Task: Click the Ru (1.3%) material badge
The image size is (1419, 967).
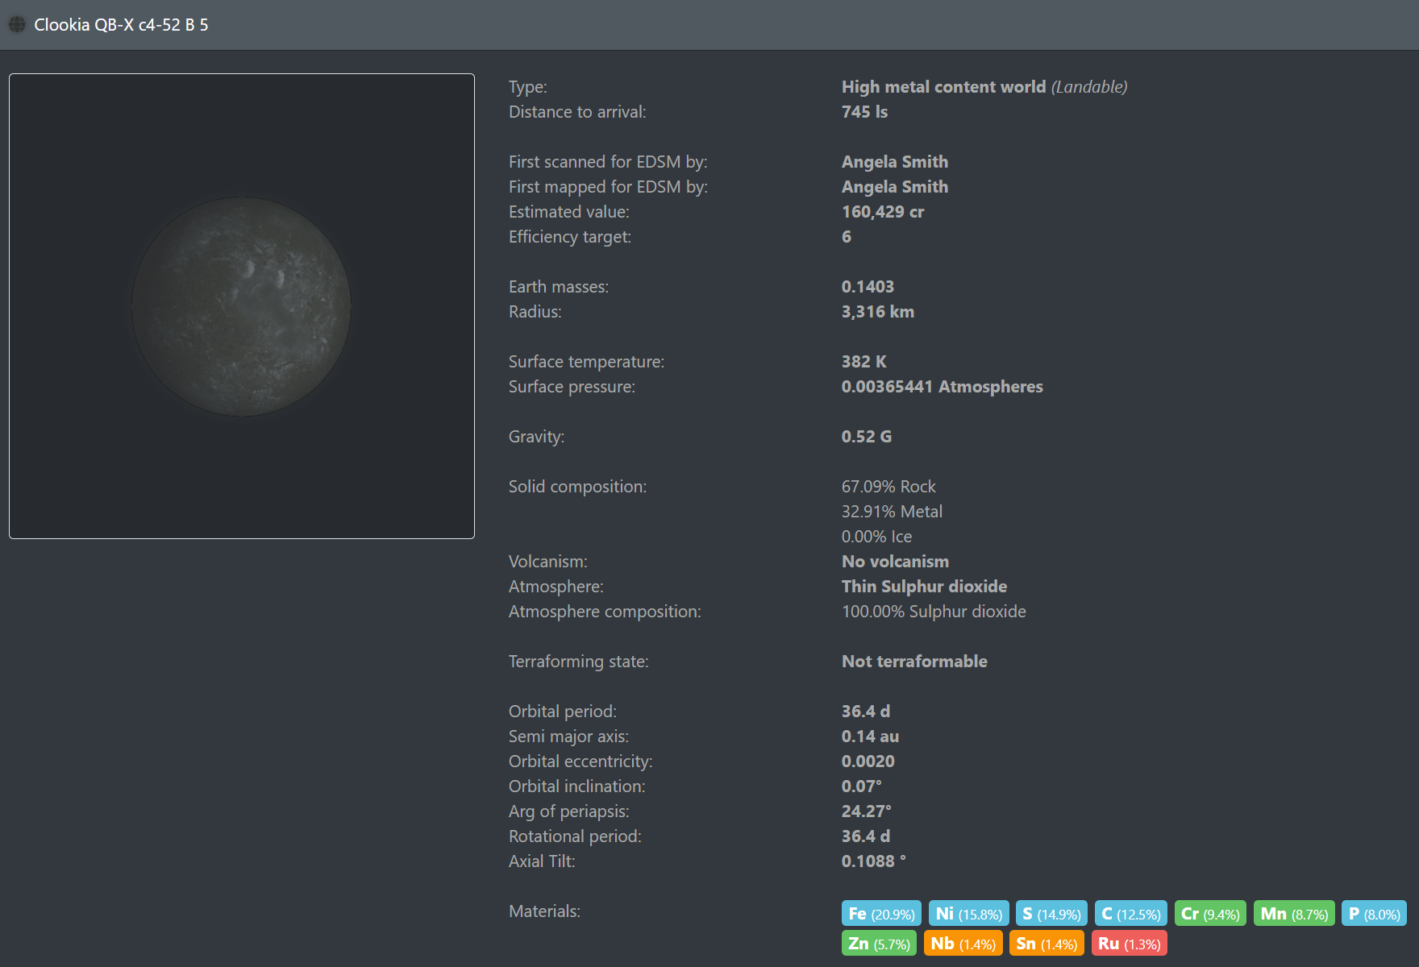Action: click(1129, 944)
